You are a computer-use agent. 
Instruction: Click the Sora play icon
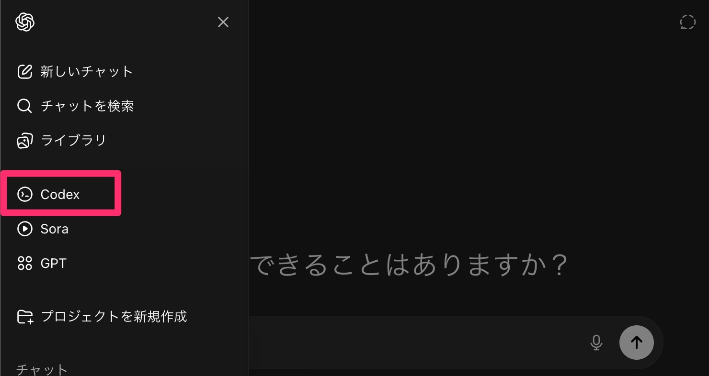coord(24,229)
